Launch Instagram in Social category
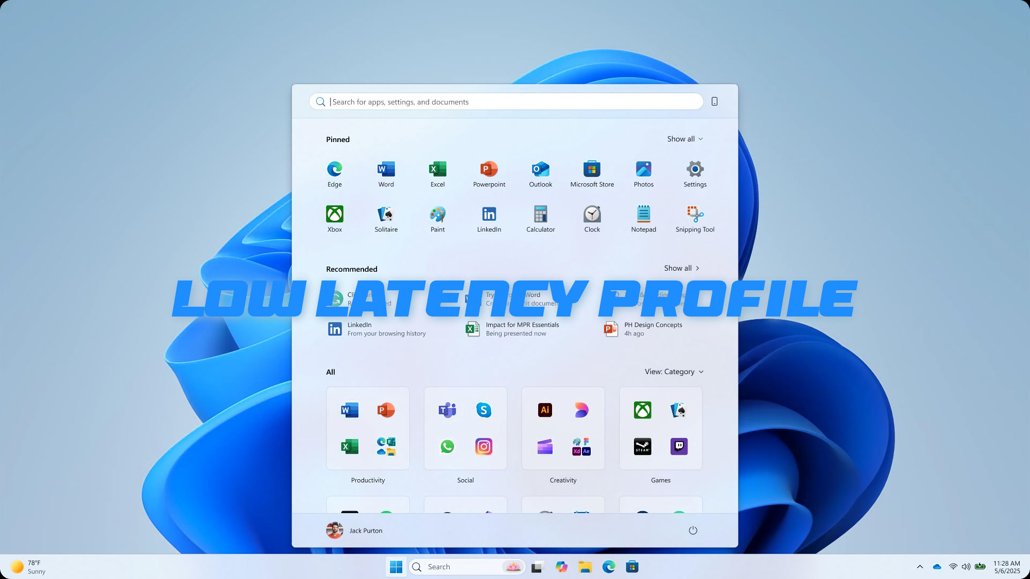The height and width of the screenshot is (579, 1030). pos(484,446)
